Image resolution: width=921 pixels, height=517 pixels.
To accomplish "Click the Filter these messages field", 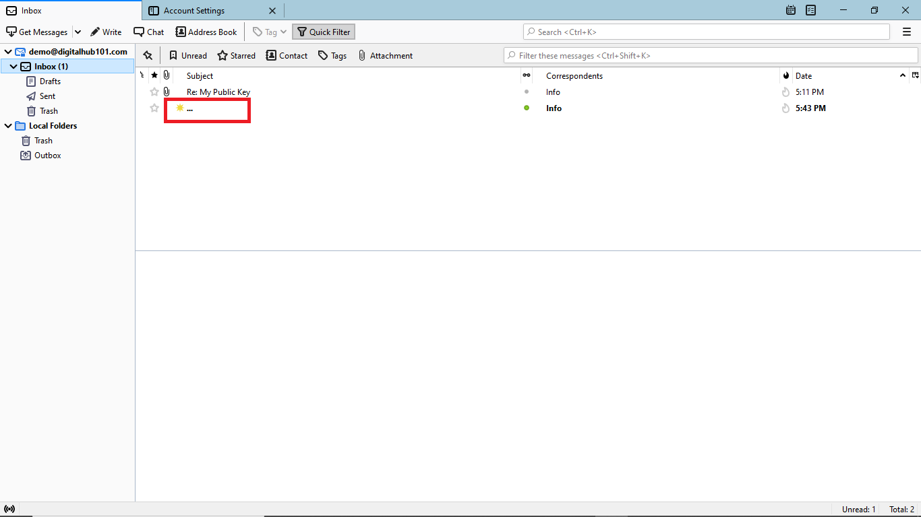I will [x=711, y=55].
